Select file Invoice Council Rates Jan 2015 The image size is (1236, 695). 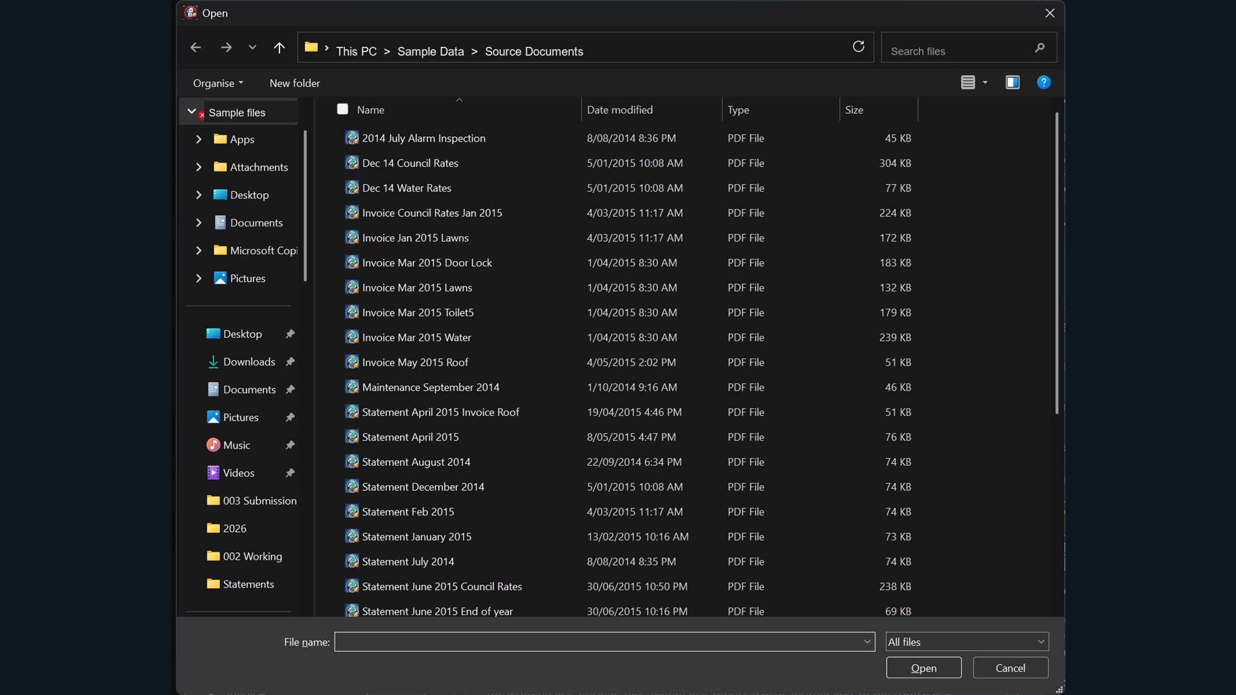coord(432,213)
